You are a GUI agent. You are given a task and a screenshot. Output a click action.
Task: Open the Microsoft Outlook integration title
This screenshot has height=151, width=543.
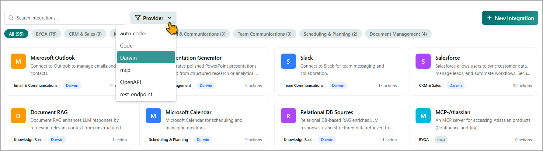coord(53,58)
